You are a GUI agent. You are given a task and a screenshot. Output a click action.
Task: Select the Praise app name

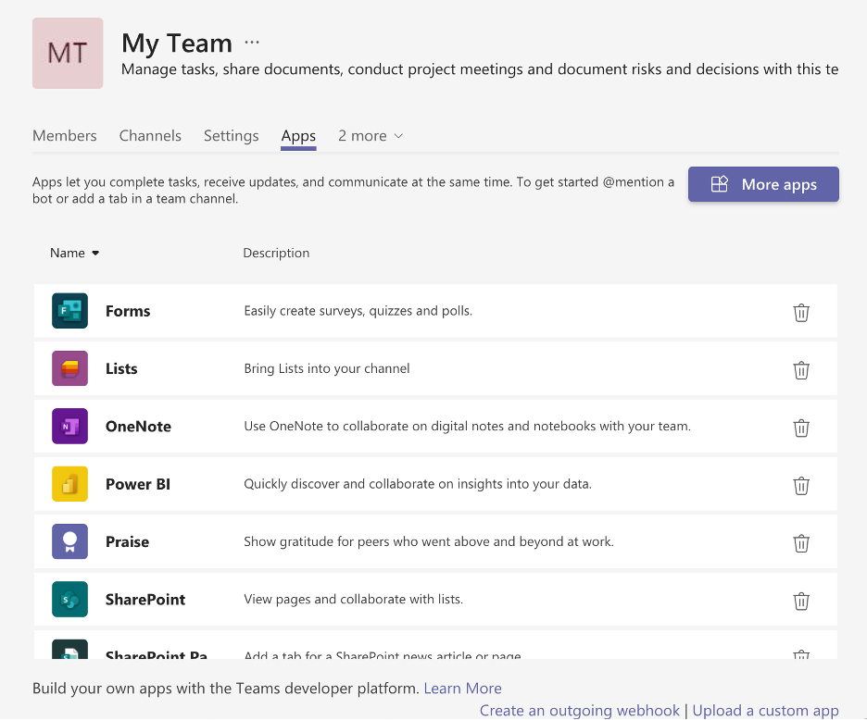[x=127, y=541]
